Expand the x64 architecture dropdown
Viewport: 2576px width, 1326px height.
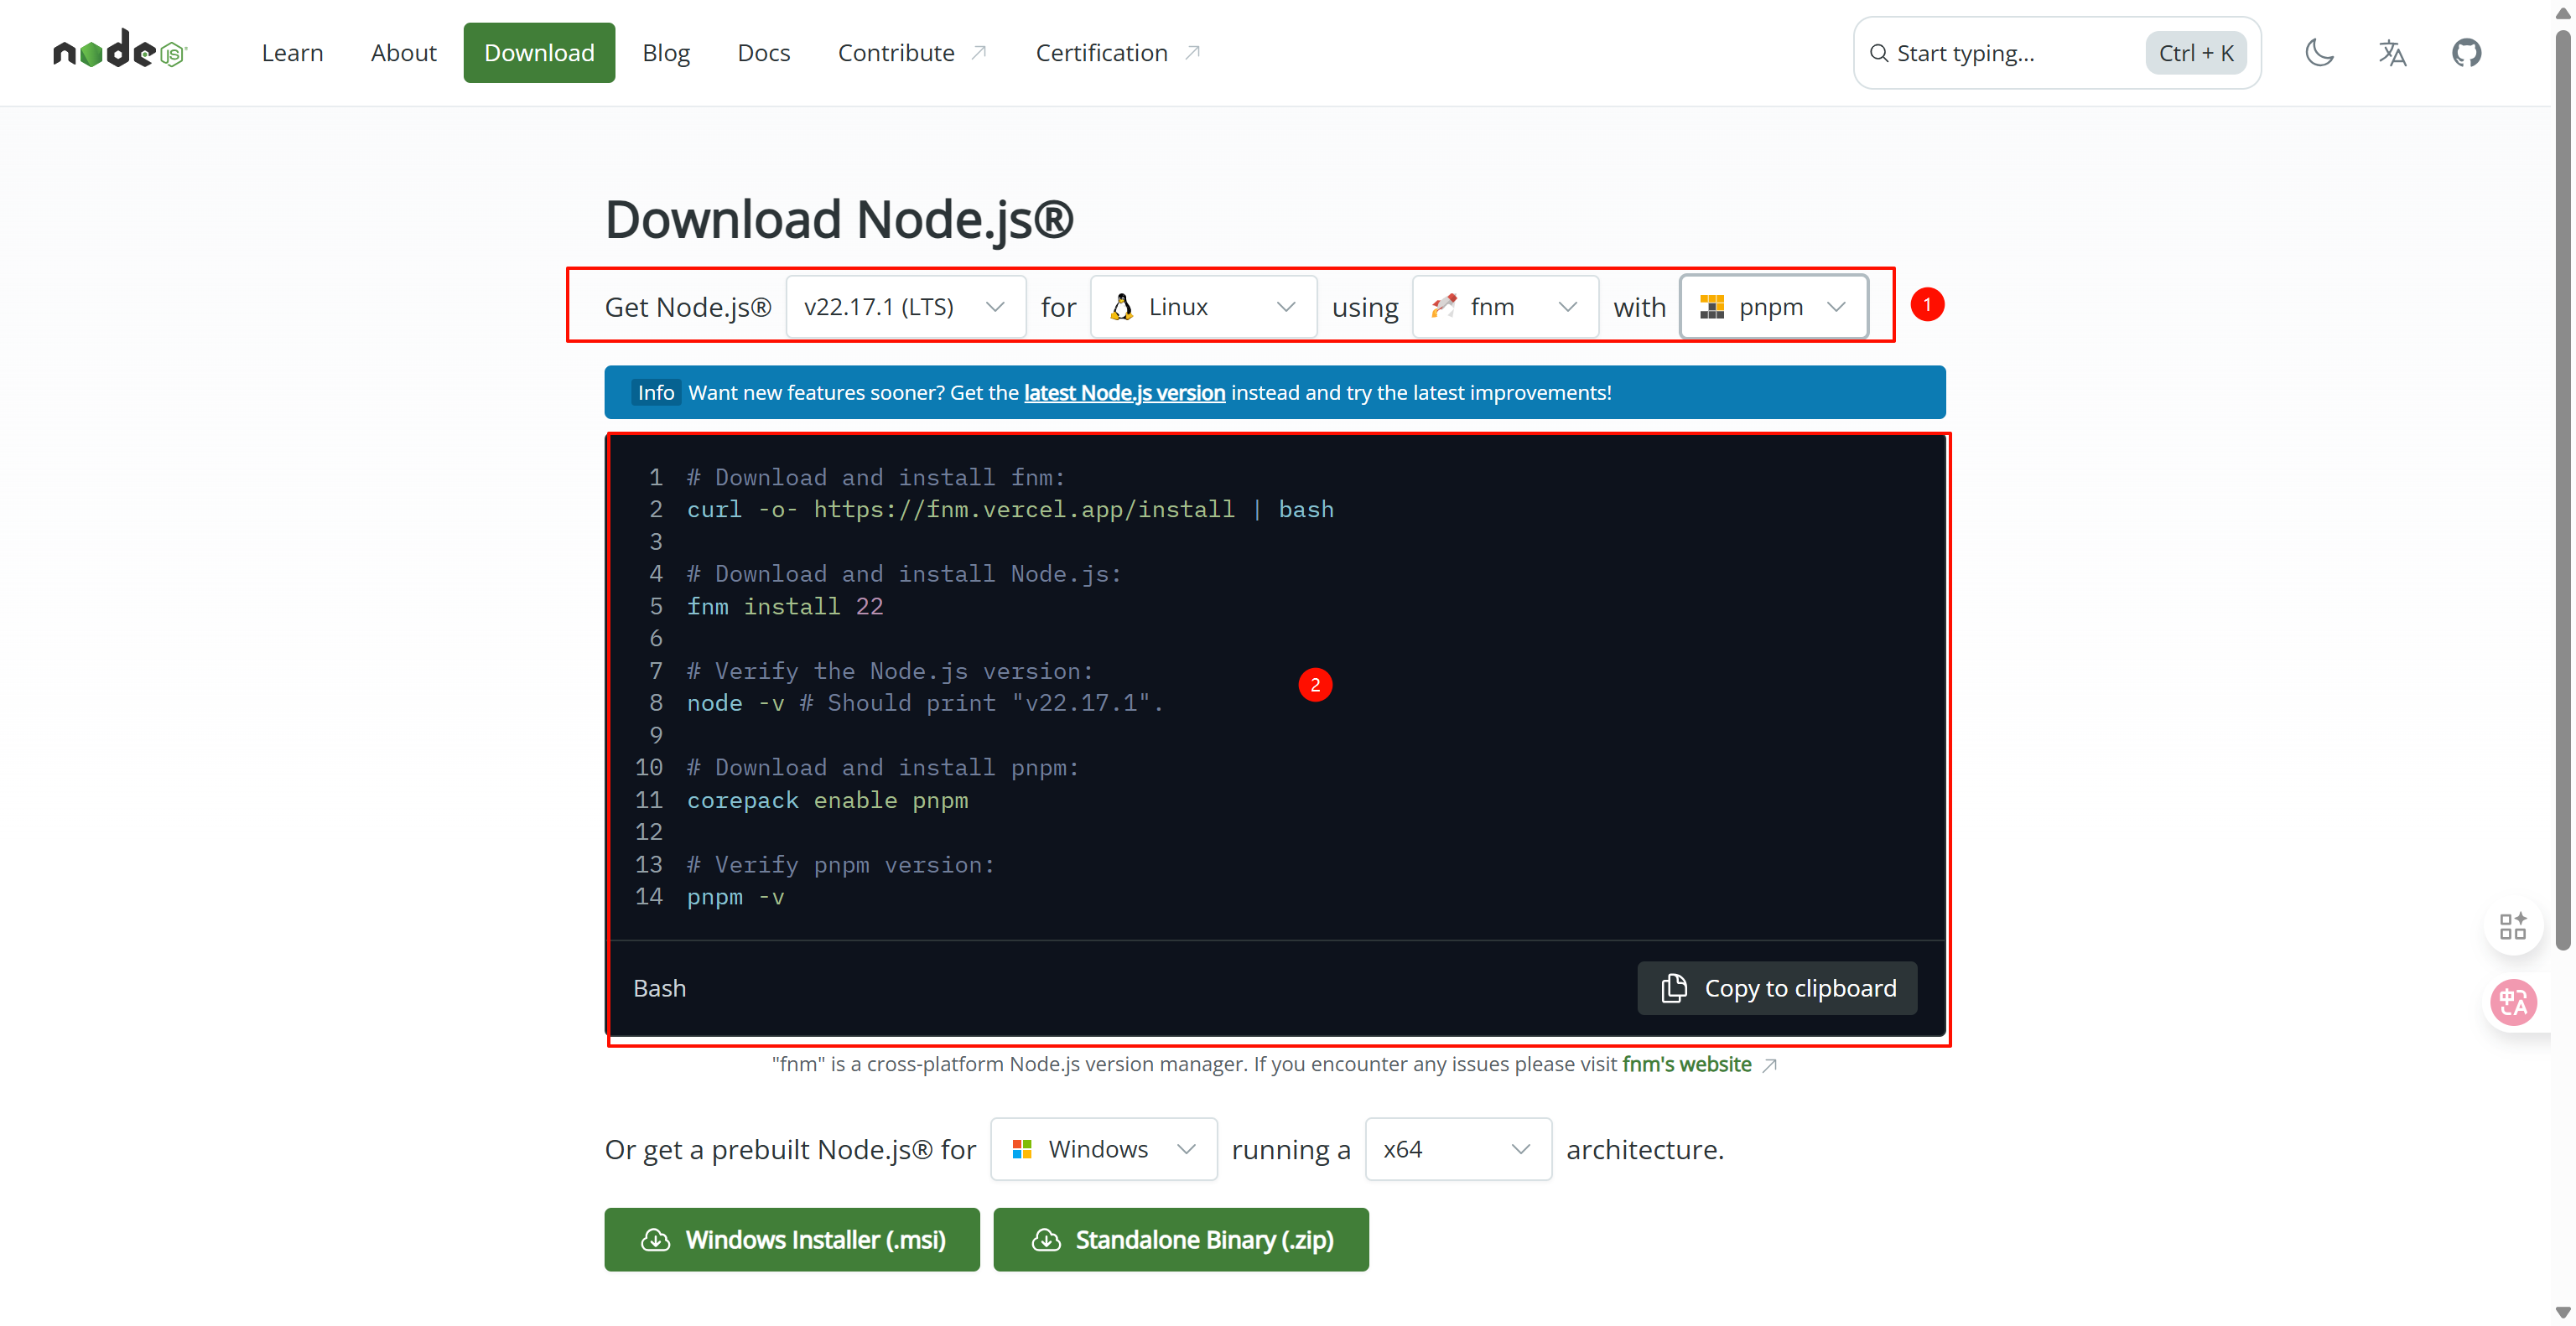coord(1457,1149)
